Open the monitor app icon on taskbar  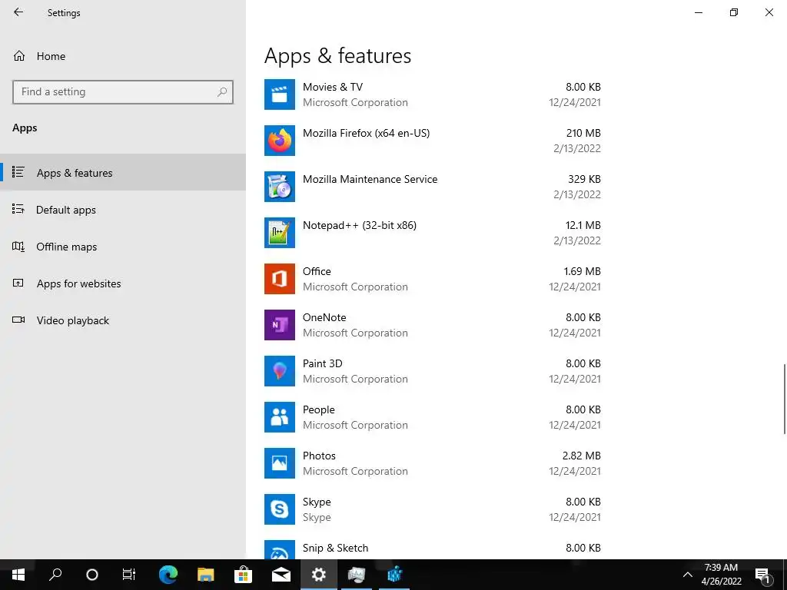[x=357, y=575]
